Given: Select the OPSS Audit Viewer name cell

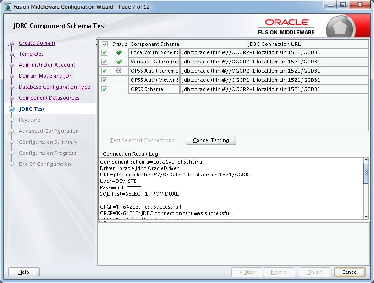Looking at the screenshot, I should (x=154, y=80).
